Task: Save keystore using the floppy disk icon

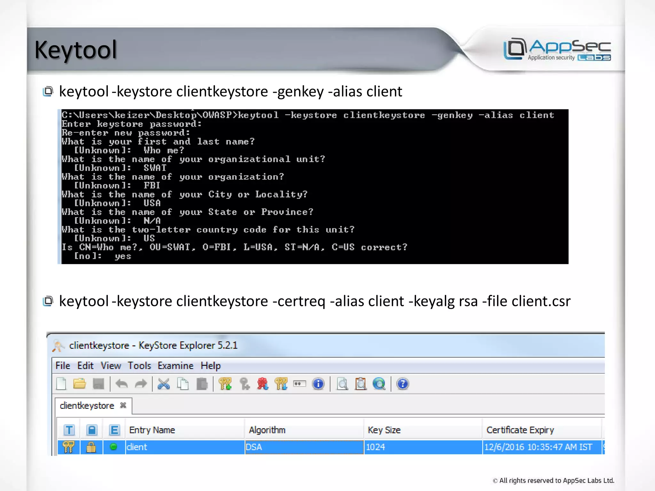Action: 99,384
